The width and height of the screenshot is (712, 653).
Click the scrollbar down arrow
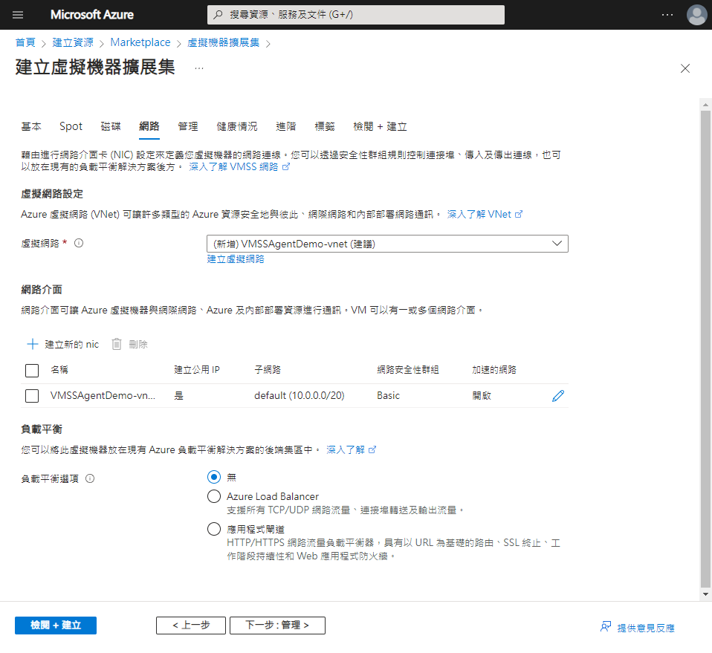pyautogui.click(x=705, y=594)
